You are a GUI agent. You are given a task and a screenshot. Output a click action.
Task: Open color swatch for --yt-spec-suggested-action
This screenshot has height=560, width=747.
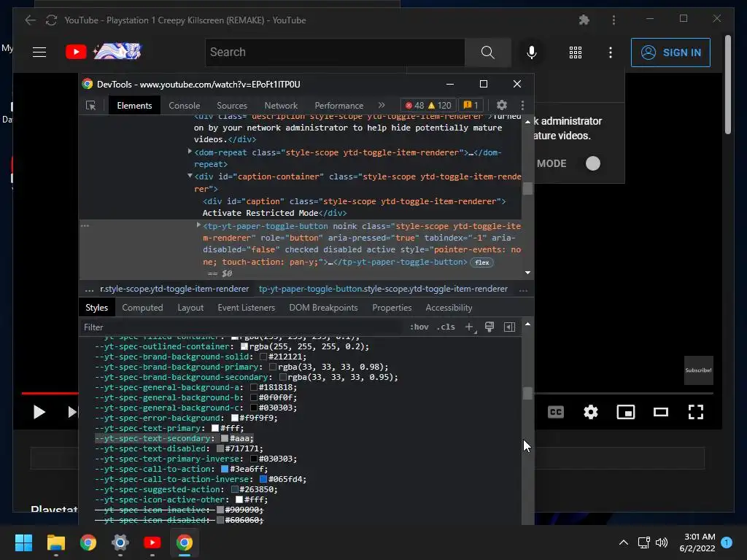[x=234, y=489]
